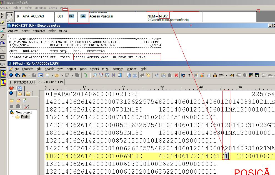Screen dimensions: 275x175
Task: Click the PSPad new project cube icon
Action: (x=11, y=75)
